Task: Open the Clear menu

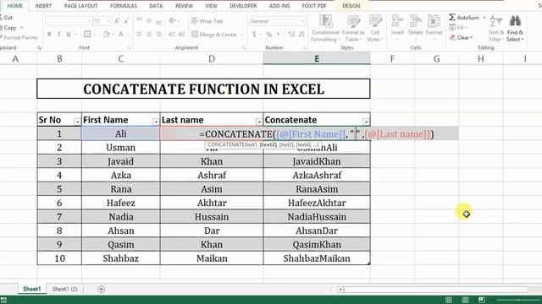Action: pos(461,37)
